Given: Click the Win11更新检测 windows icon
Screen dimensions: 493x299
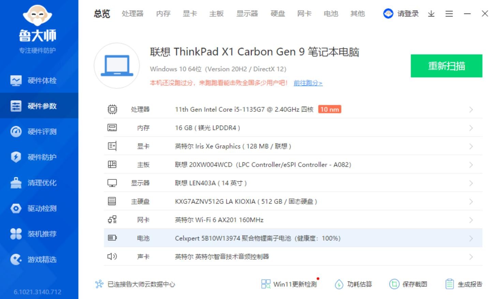Looking at the screenshot, I should [x=266, y=284].
